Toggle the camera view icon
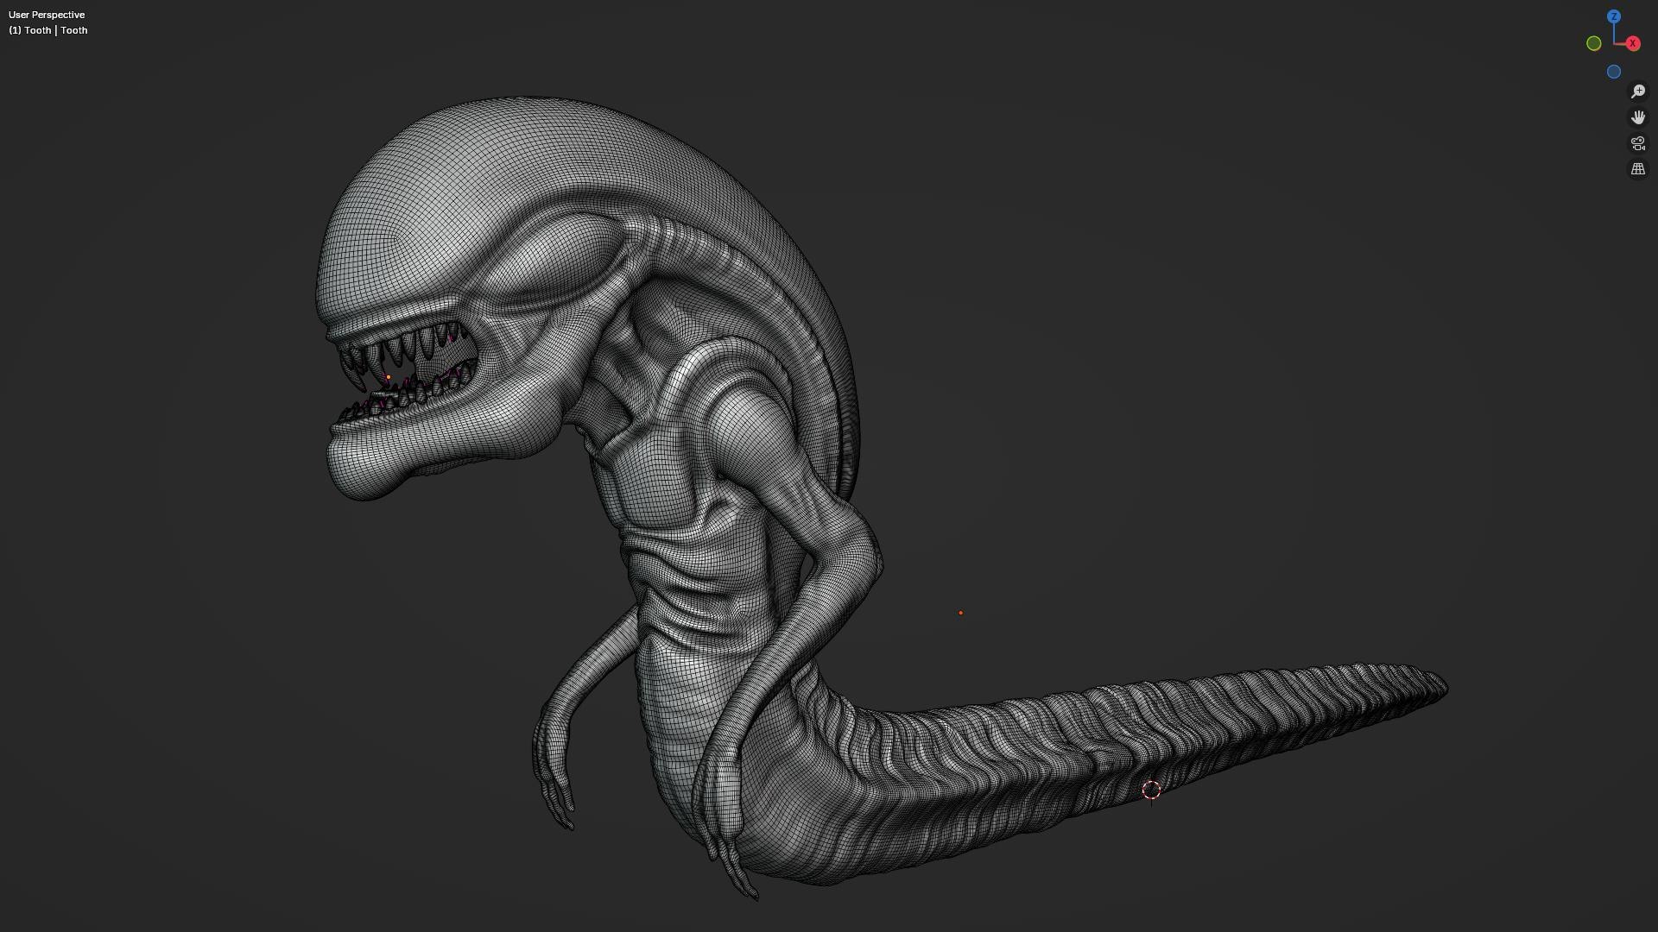 pyautogui.click(x=1638, y=143)
